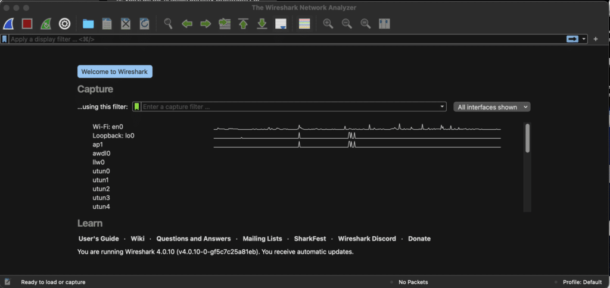The width and height of the screenshot is (610, 288).
Task: Open Mailing Lists link
Action: coord(263,239)
